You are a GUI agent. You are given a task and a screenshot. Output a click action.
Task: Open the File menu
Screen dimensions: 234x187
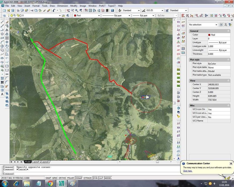[7, 6]
